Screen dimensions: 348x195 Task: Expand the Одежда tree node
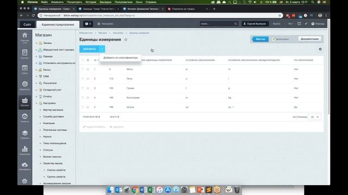click(36, 56)
